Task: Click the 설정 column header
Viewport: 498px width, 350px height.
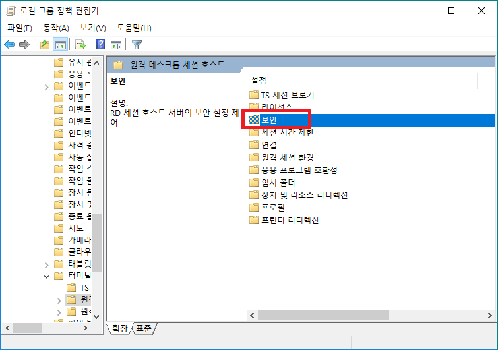Action: (x=259, y=80)
